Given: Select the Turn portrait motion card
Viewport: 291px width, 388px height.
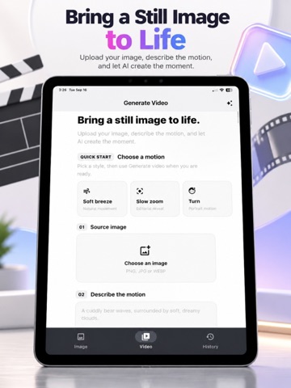Looking at the screenshot, I should point(208,199).
